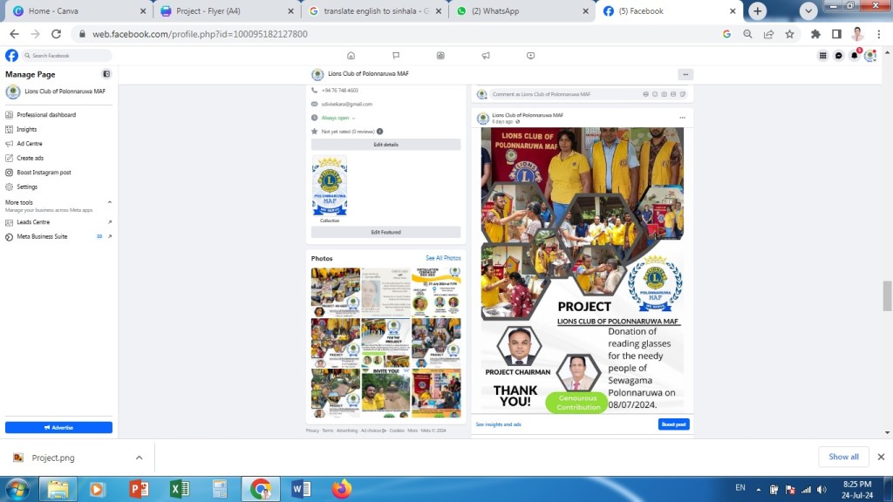Click Edit details button
Screen dimensions: 893x502
(385, 145)
